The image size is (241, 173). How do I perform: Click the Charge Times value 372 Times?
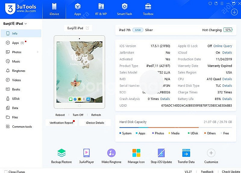pos(224,92)
